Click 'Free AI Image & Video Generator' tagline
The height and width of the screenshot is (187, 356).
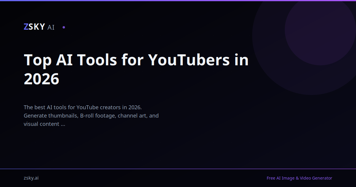pyautogui.click(x=299, y=178)
